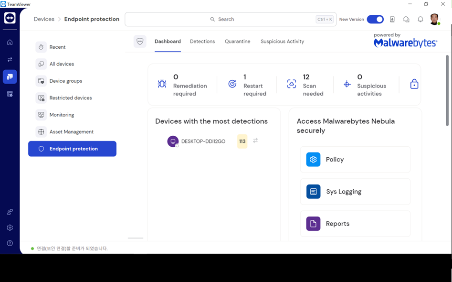Click the 'New Version' label text
This screenshot has height=282, width=452.
pyautogui.click(x=351, y=19)
